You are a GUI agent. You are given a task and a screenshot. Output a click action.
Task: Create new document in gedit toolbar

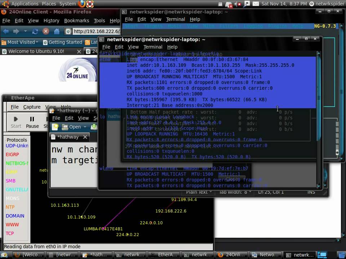55,127
